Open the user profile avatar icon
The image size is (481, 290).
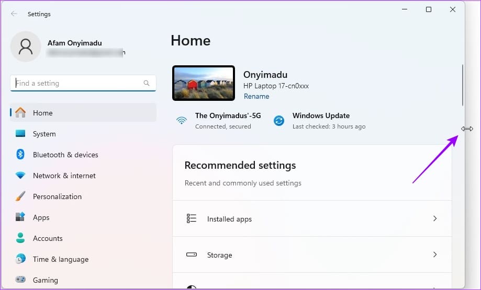pyautogui.click(x=26, y=47)
